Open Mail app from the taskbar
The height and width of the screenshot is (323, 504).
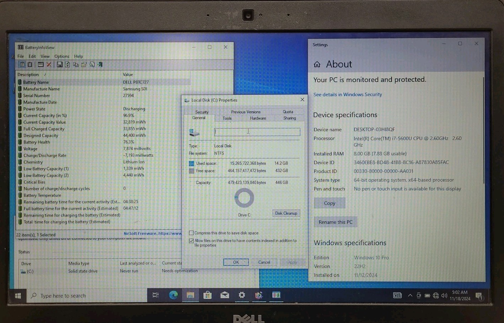tap(225, 295)
